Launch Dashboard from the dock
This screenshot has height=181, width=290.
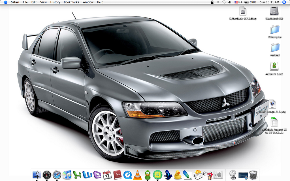tap(47, 175)
